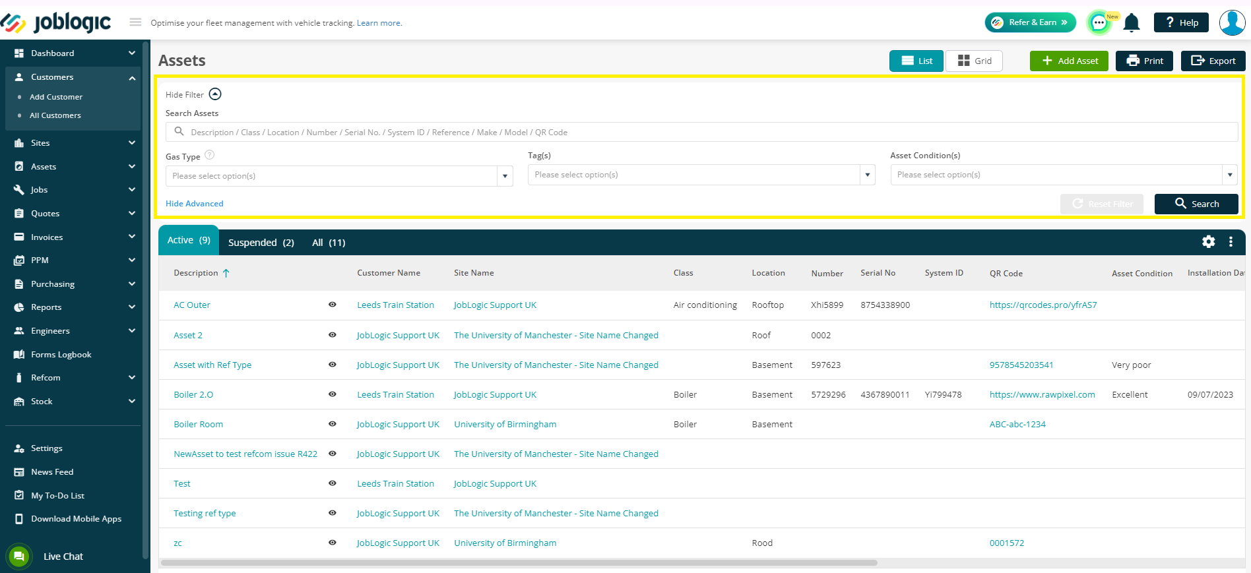Click the Jobs wrench icon
The image size is (1251, 573).
pyautogui.click(x=19, y=190)
